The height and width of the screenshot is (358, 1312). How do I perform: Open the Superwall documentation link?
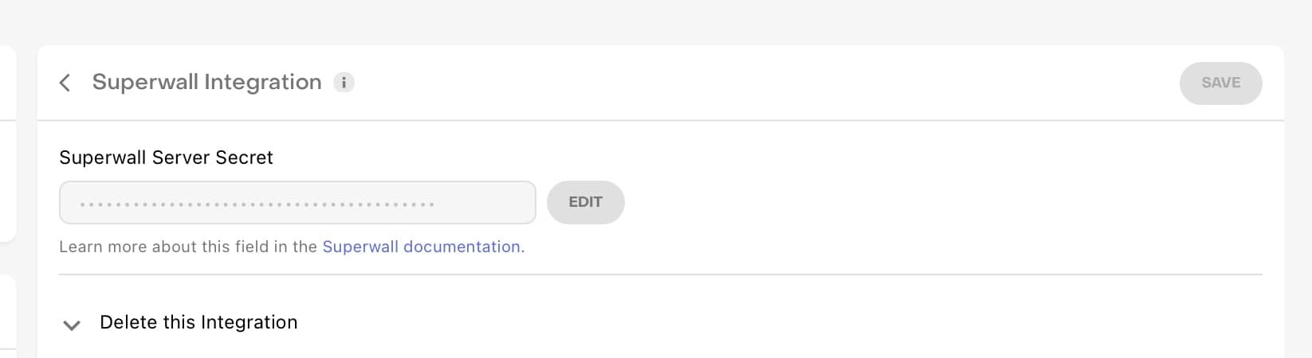[x=421, y=247]
